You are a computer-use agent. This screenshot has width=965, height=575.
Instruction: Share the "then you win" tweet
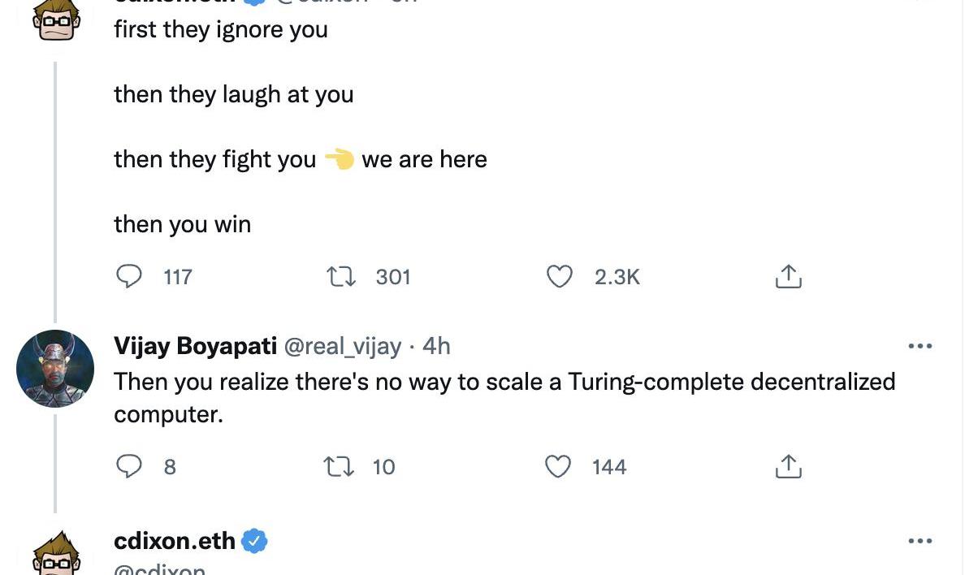tap(788, 277)
